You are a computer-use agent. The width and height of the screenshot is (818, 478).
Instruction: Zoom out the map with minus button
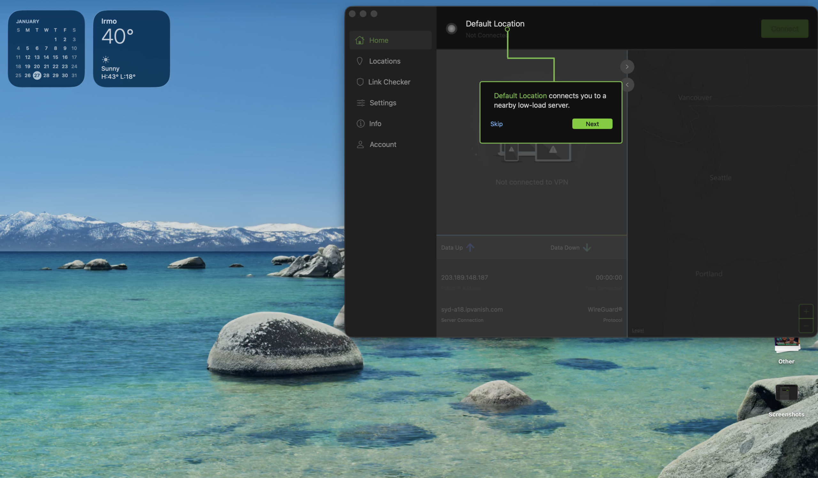pos(806,326)
